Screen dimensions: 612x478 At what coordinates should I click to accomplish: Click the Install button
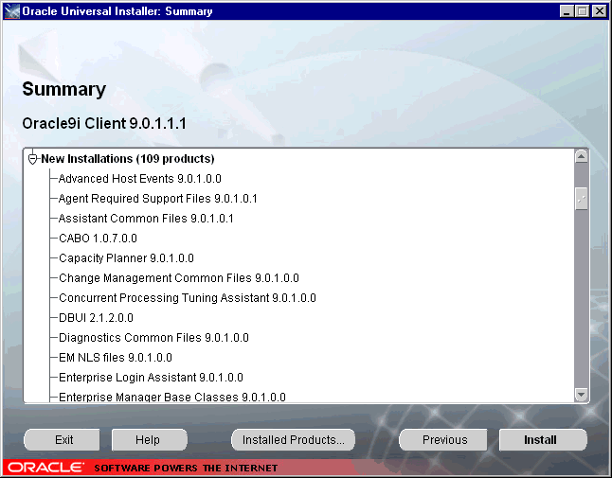pos(543,440)
